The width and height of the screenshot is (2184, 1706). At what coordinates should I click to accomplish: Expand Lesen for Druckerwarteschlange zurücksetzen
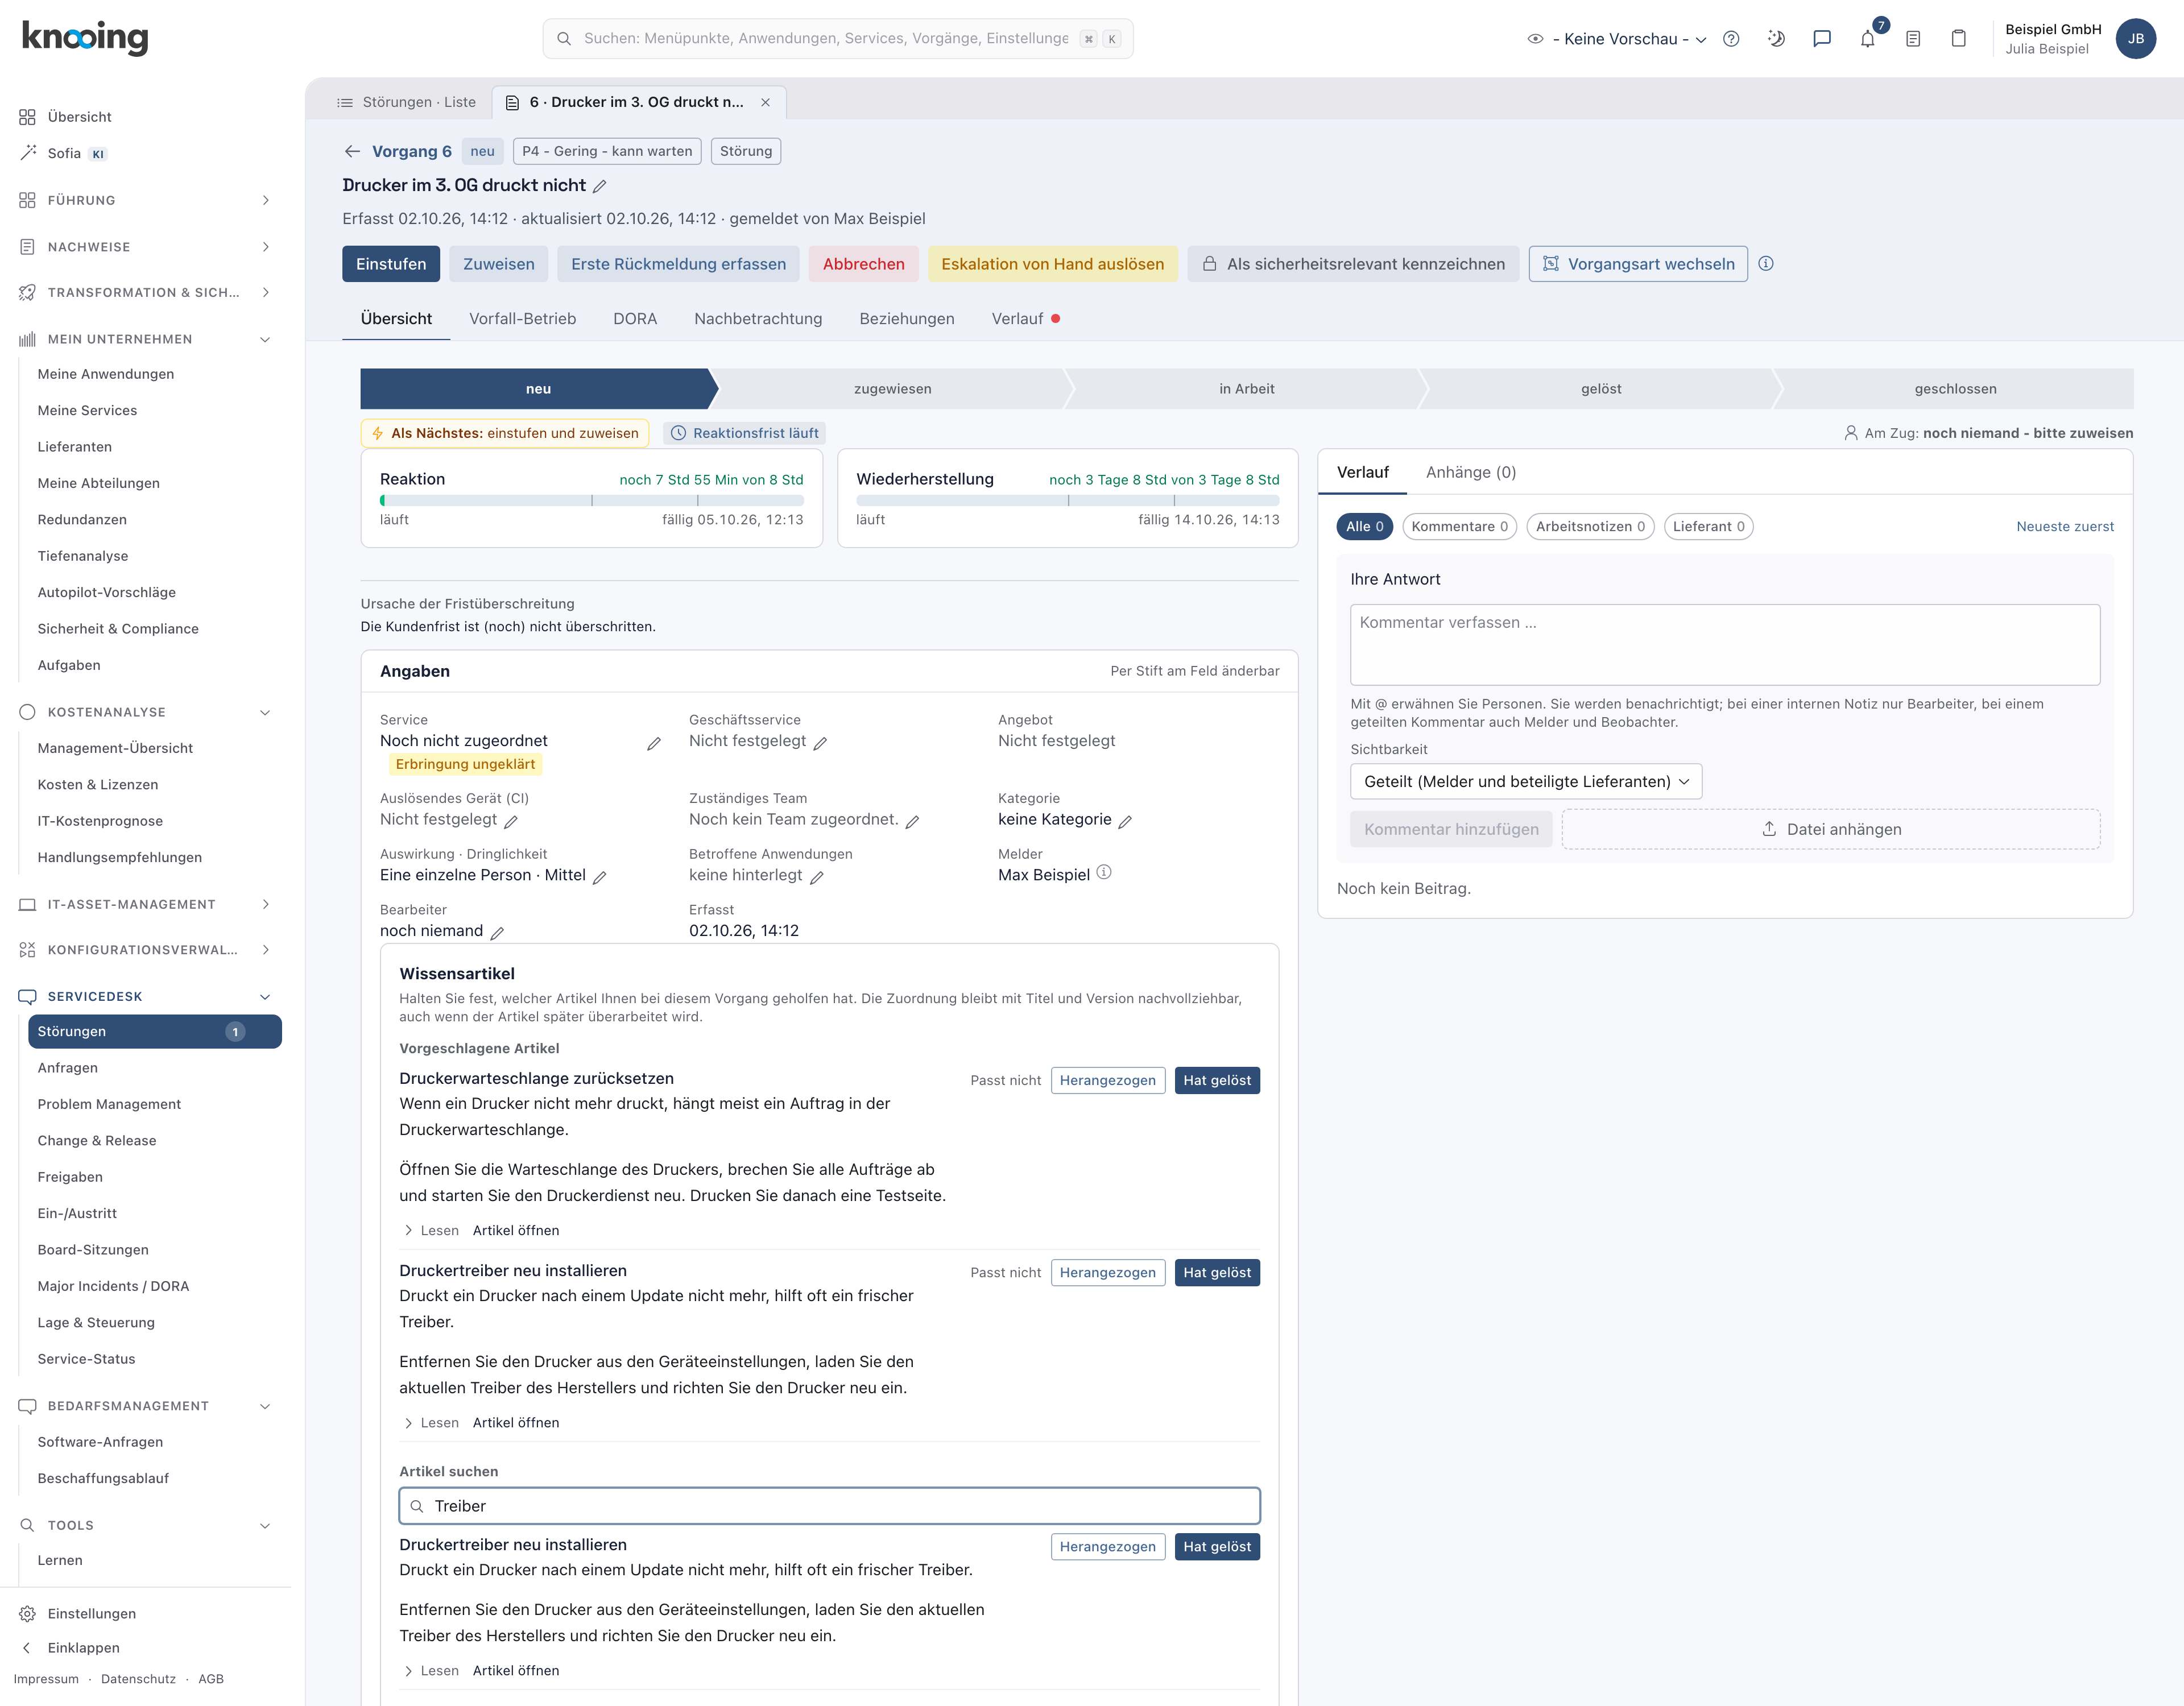pyautogui.click(x=431, y=1231)
